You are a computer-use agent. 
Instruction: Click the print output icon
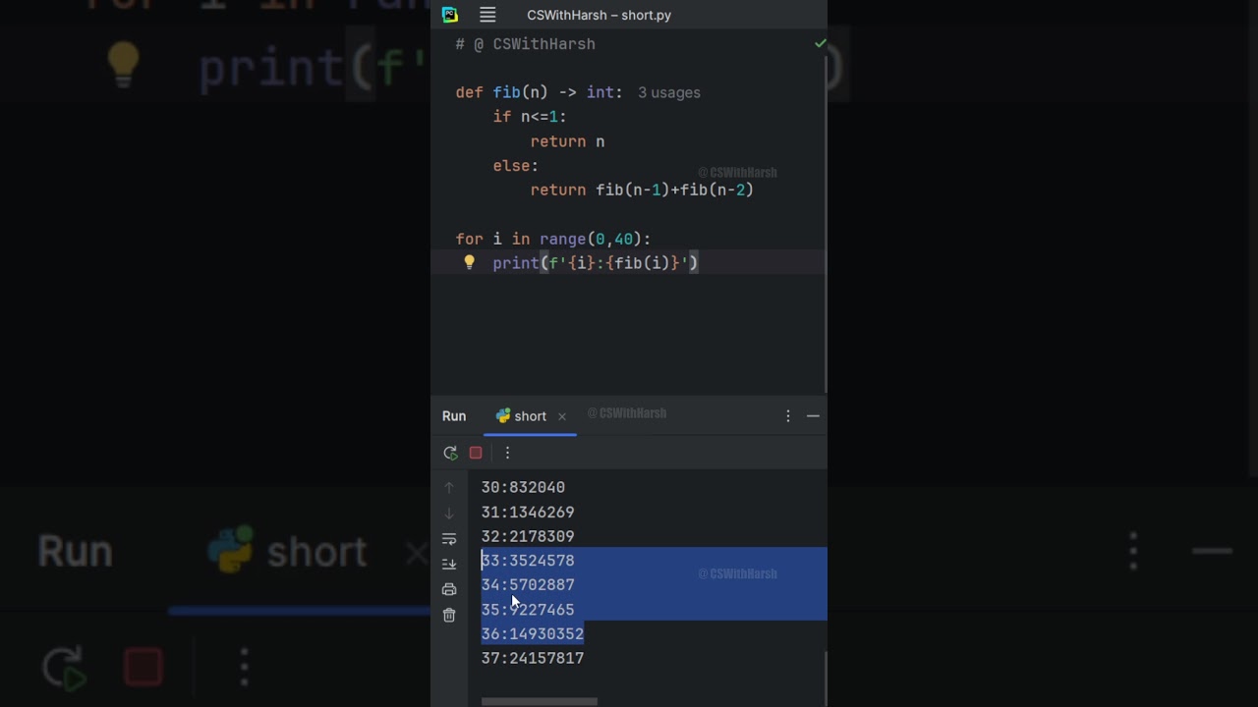tap(449, 589)
